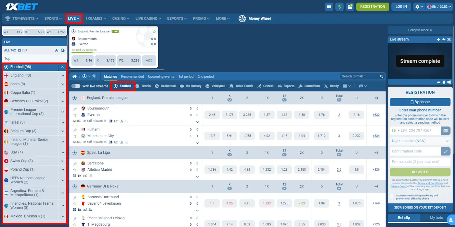Open the Privacy Policy link
This screenshot has width=455, height=227.
point(398,186)
